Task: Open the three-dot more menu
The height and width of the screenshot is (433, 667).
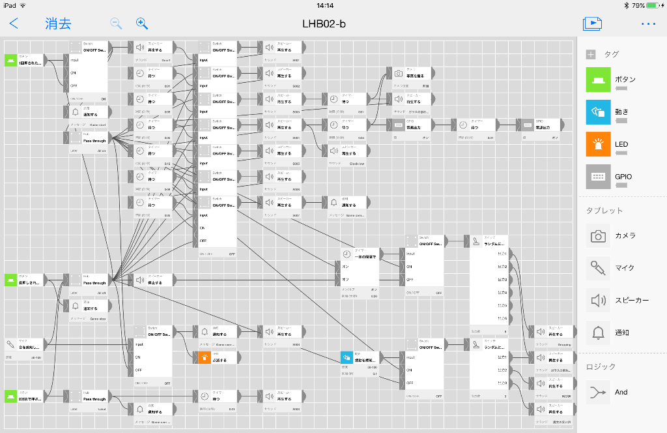Action: pyautogui.click(x=648, y=24)
